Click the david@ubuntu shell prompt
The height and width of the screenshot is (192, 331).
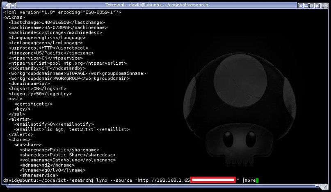click(x=48, y=181)
